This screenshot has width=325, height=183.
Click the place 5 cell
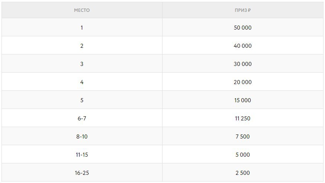(x=82, y=100)
